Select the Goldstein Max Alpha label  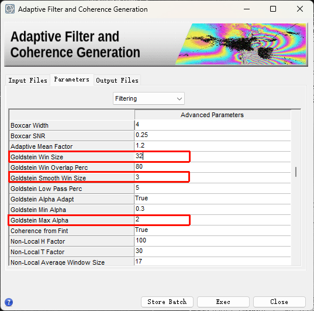click(72, 220)
